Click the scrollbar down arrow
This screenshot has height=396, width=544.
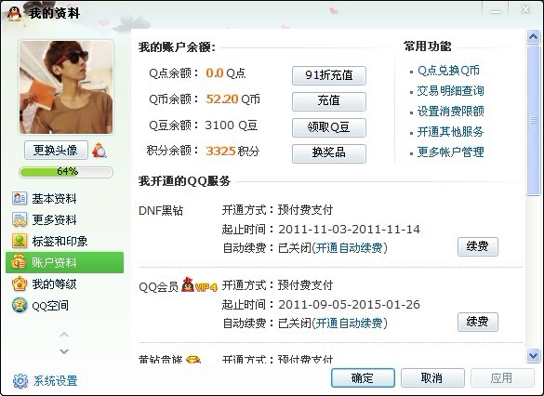(x=533, y=356)
